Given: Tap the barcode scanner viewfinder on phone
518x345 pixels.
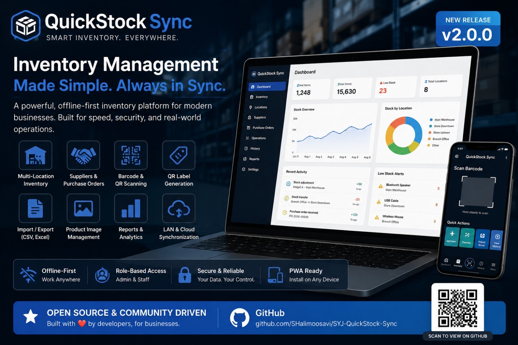Looking at the screenshot, I should [x=478, y=192].
